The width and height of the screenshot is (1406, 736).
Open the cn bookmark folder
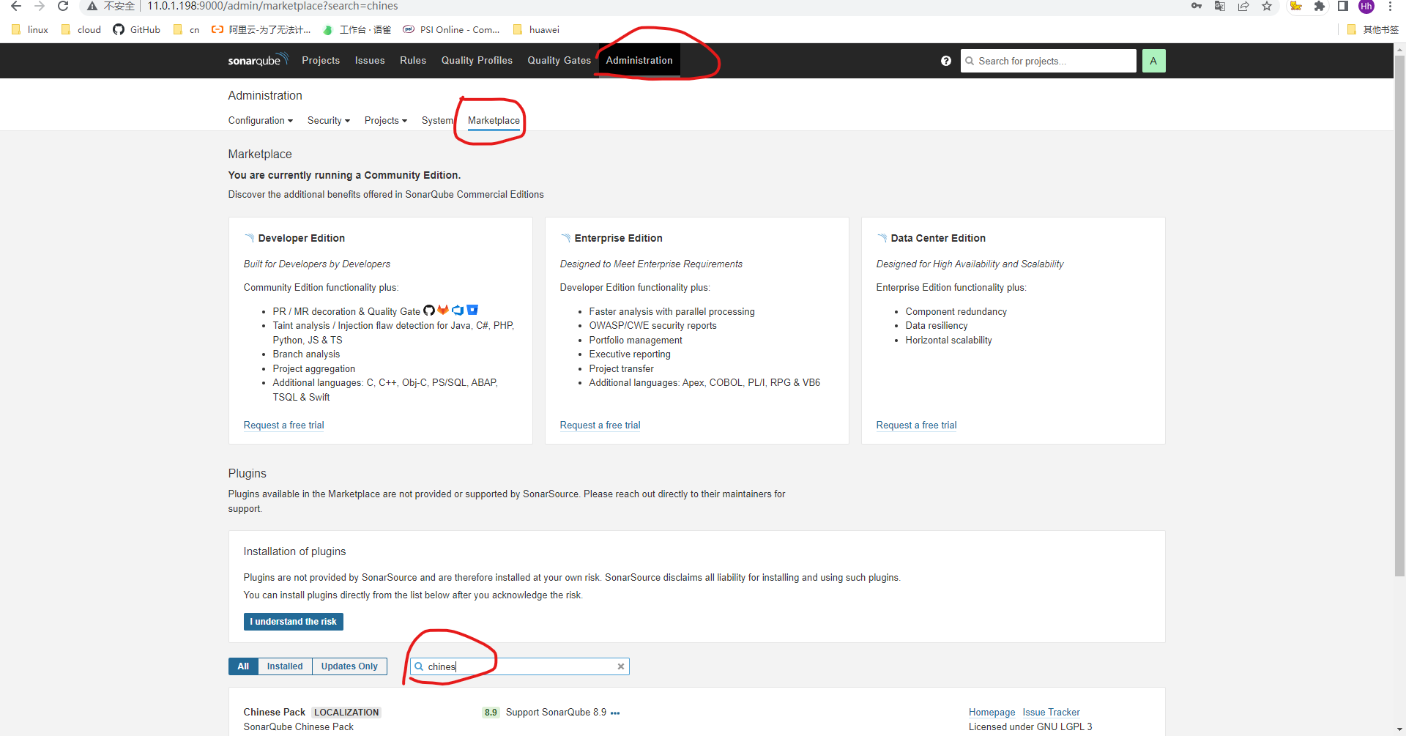click(187, 29)
